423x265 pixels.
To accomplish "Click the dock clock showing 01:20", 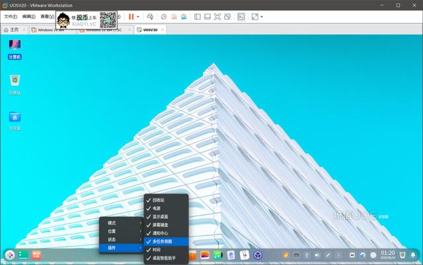I will [388, 255].
